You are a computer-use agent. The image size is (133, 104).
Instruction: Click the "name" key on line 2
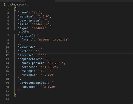23,13
